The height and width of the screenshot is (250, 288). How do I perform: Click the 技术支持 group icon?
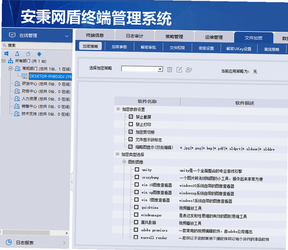[17, 114]
